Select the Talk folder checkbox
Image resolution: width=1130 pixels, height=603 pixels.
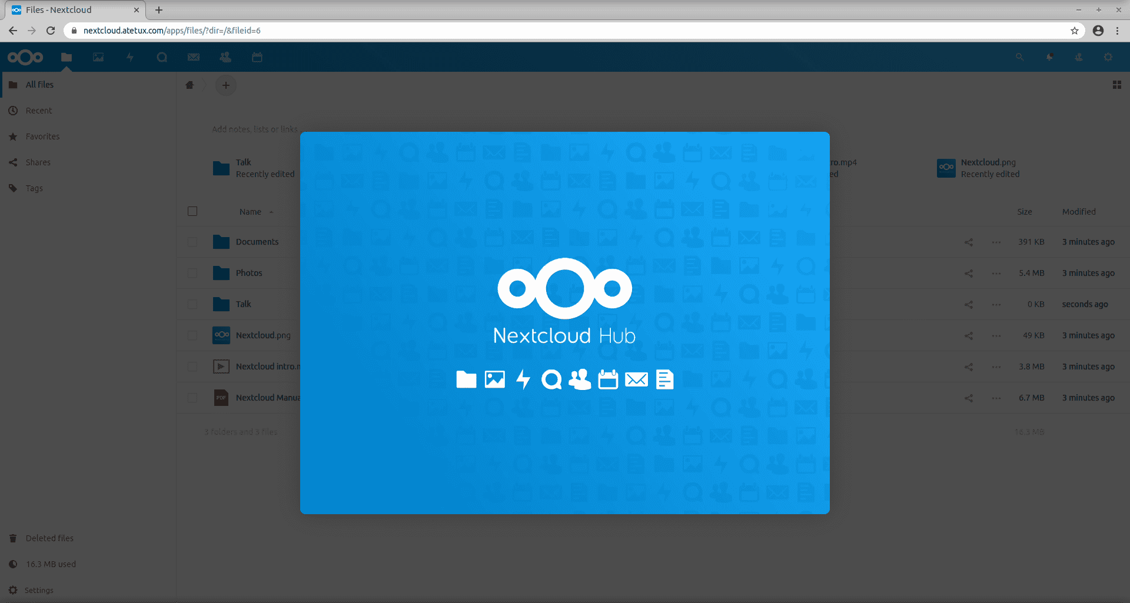tap(192, 304)
